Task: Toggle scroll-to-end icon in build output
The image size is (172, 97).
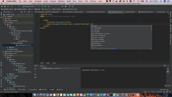Action: click(168, 72)
